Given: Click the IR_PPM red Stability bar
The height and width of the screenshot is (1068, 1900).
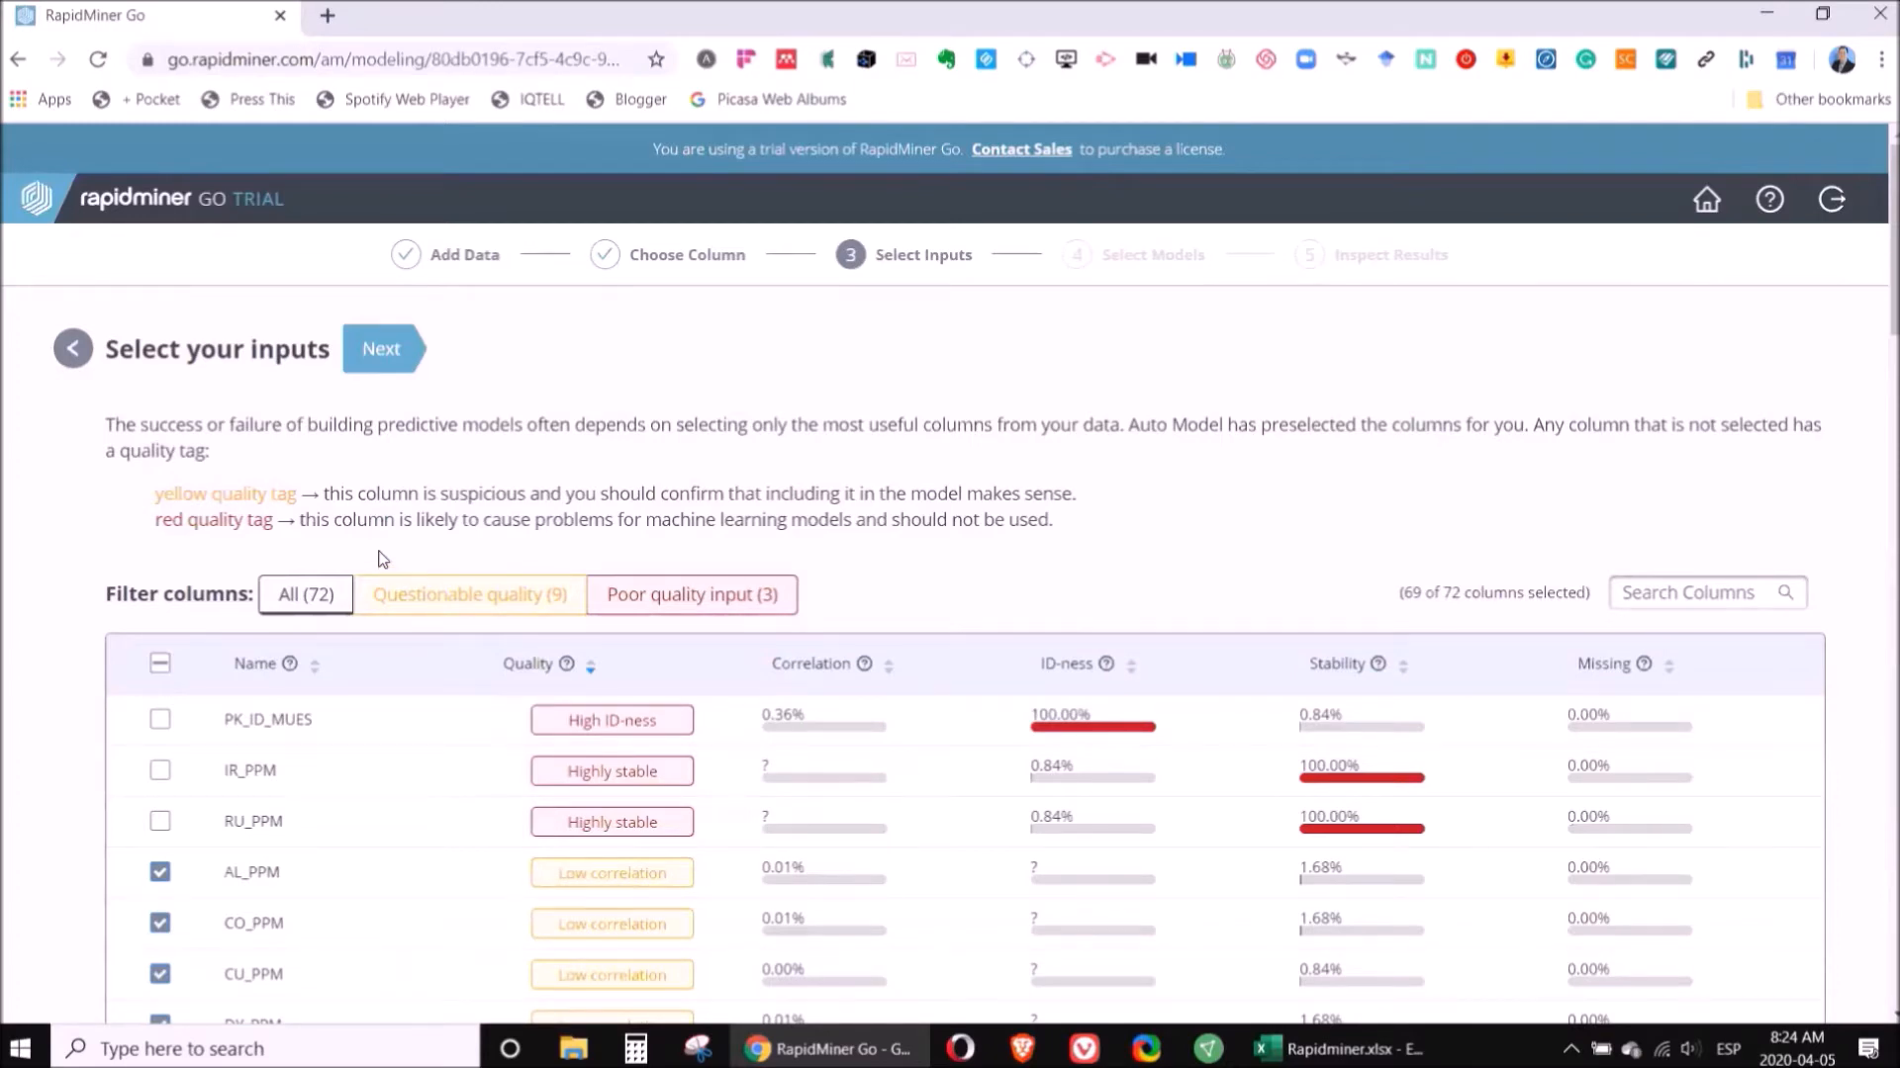Looking at the screenshot, I should (1362, 778).
